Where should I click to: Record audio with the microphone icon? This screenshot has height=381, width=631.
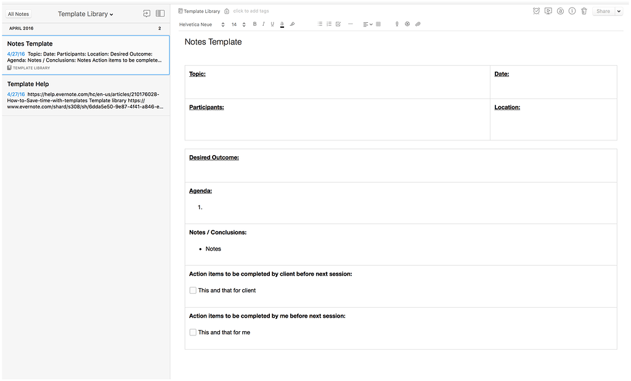pyautogui.click(x=397, y=24)
